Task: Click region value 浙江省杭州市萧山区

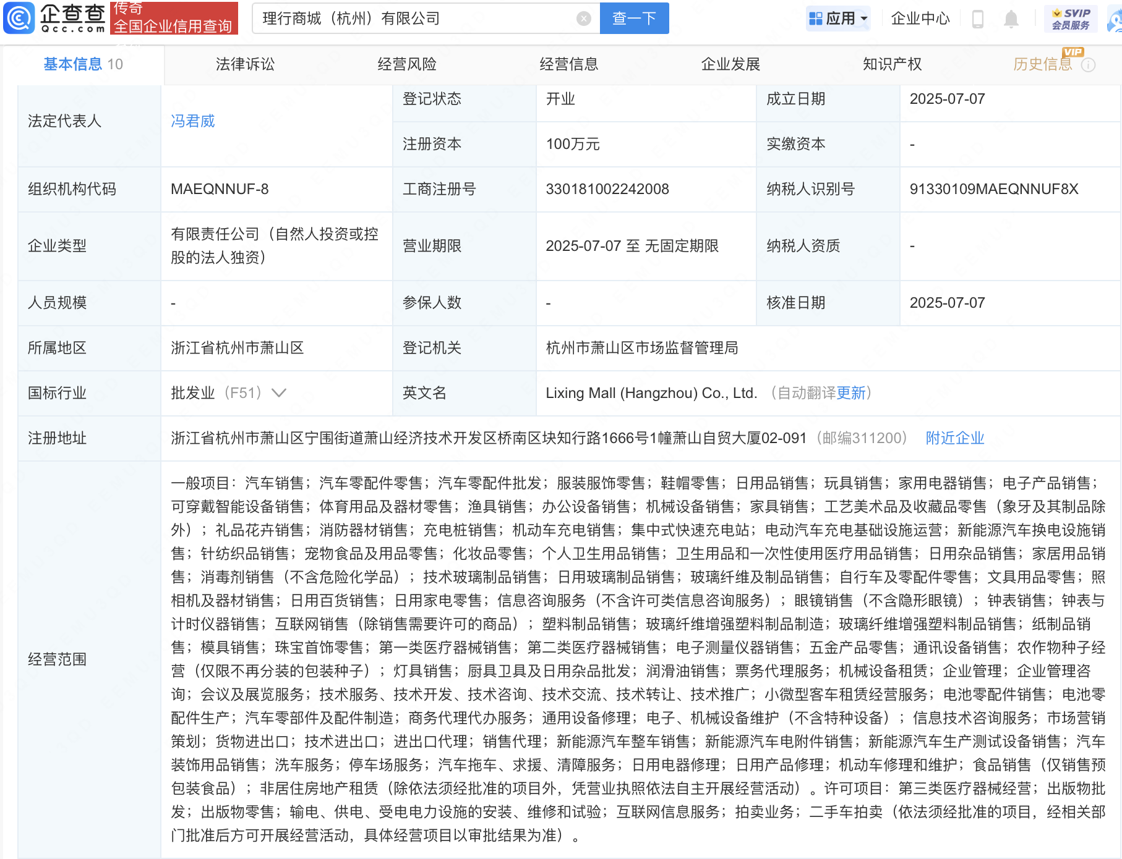Action: point(238,348)
